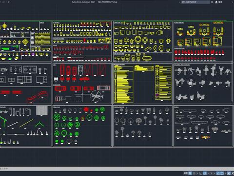This screenshot has width=234, height=176.
Task: Click the sign-in text beside the user icon
Action: [x=220, y=2]
